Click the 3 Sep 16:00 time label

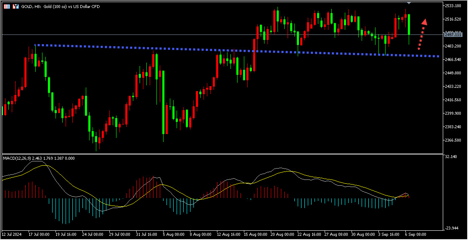pos(388,235)
